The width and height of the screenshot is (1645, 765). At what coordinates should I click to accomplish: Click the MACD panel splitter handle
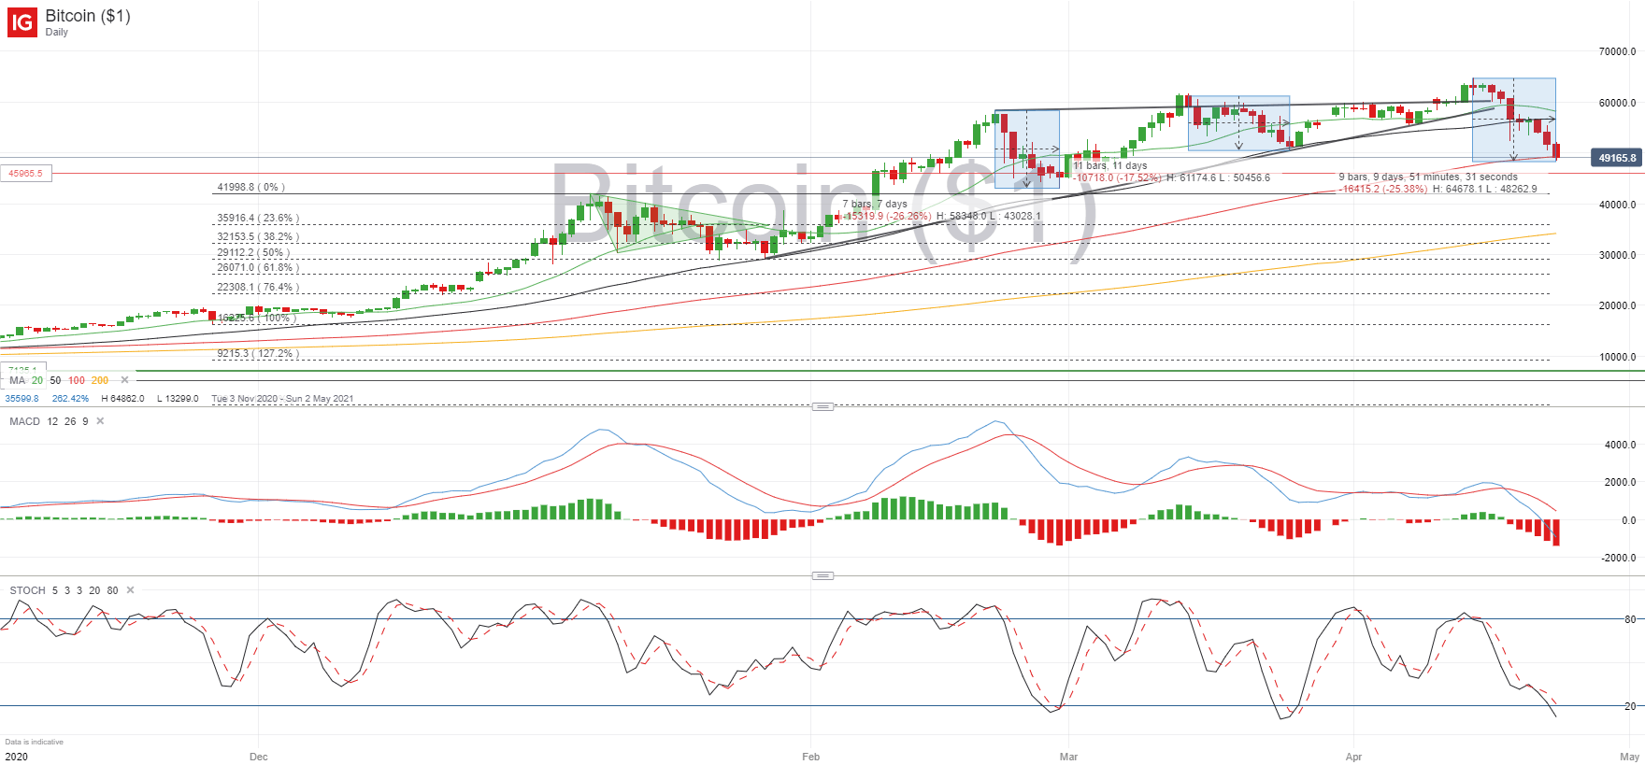tap(822, 406)
